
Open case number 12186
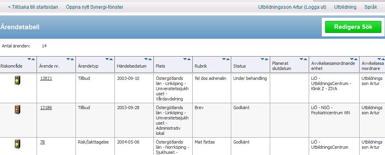pos(46,108)
